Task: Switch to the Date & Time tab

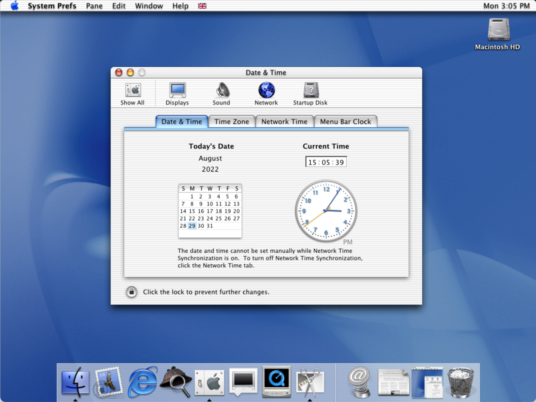Action: [182, 122]
